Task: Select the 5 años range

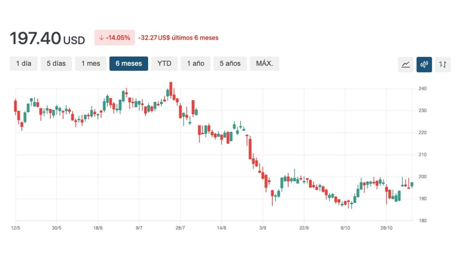Action: 230,63
